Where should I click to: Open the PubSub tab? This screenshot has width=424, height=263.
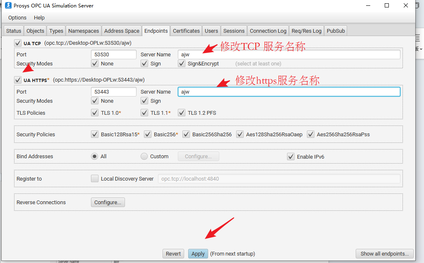[x=335, y=31]
